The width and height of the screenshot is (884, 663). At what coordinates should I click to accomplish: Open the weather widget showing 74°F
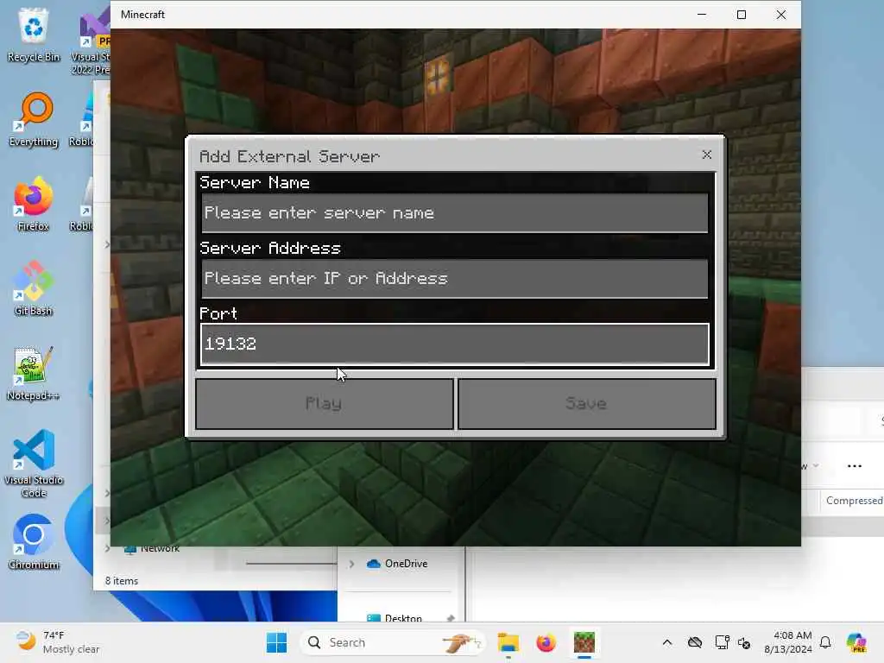(x=58, y=642)
